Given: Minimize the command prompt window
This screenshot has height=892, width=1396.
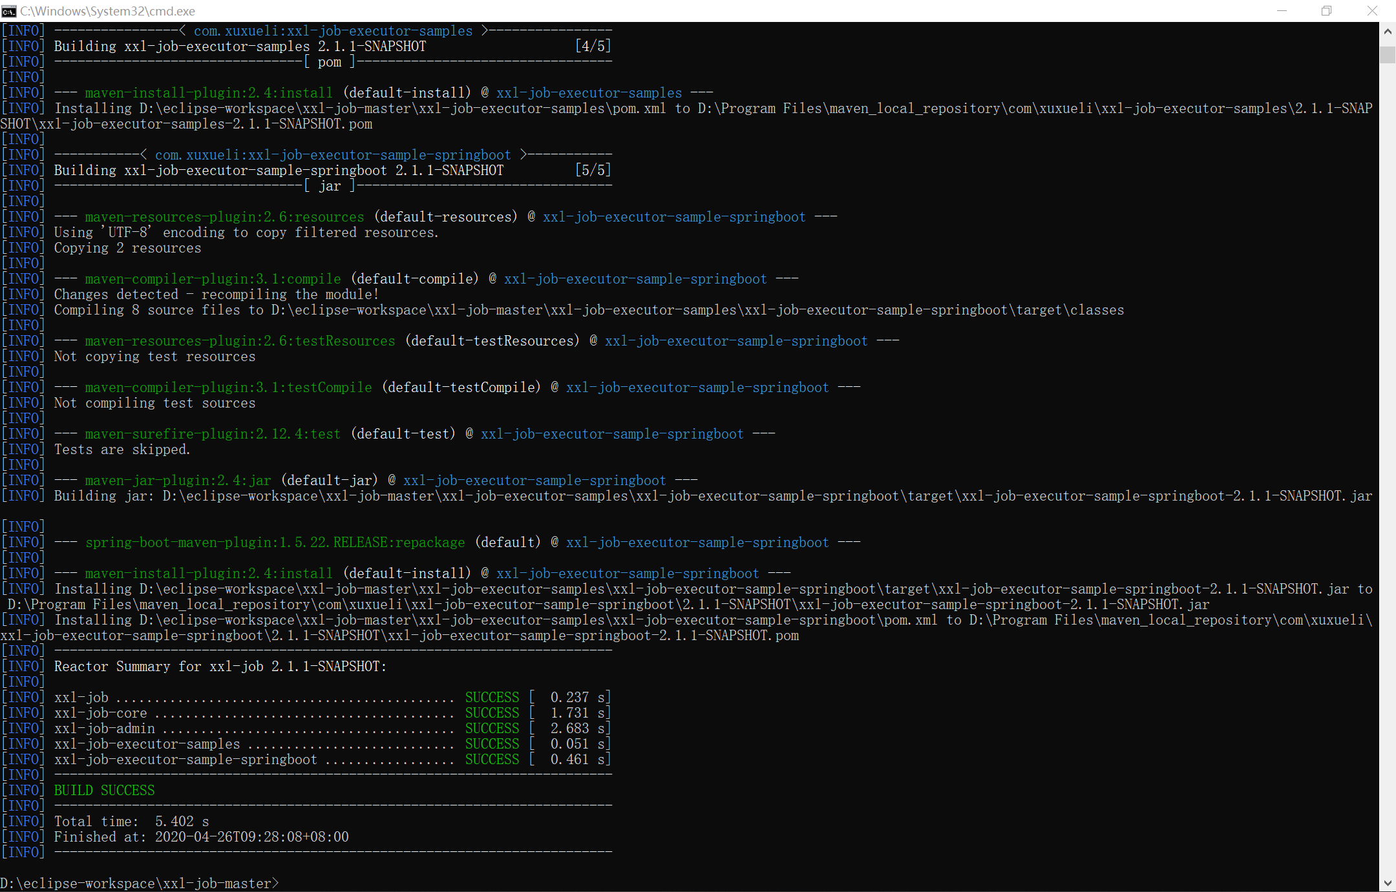Looking at the screenshot, I should (1282, 11).
